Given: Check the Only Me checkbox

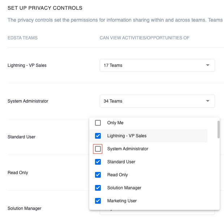Looking at the screenshot, I should pos(98,123).
